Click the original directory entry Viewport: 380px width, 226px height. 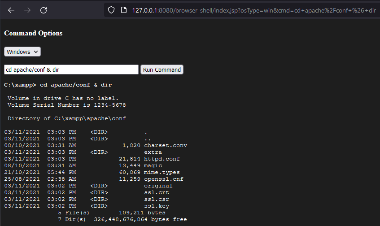(158, 186)
